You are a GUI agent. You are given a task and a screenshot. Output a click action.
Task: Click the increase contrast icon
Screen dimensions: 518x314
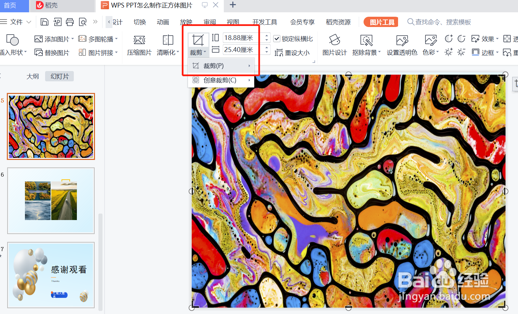pos(449,39)
